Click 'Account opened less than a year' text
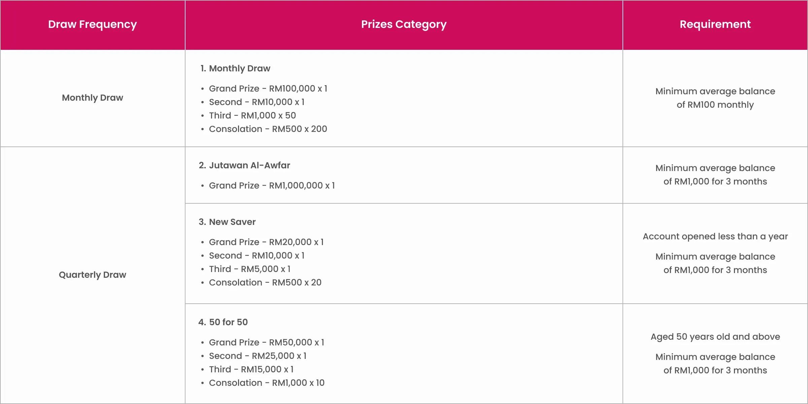 715,236
